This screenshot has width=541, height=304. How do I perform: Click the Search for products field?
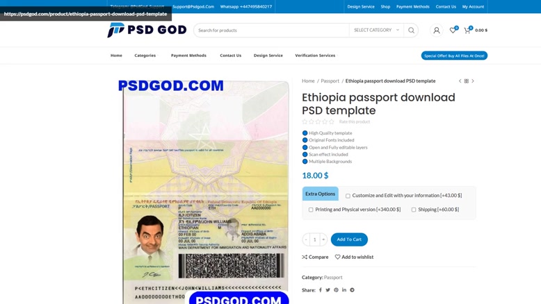[271, 31]
